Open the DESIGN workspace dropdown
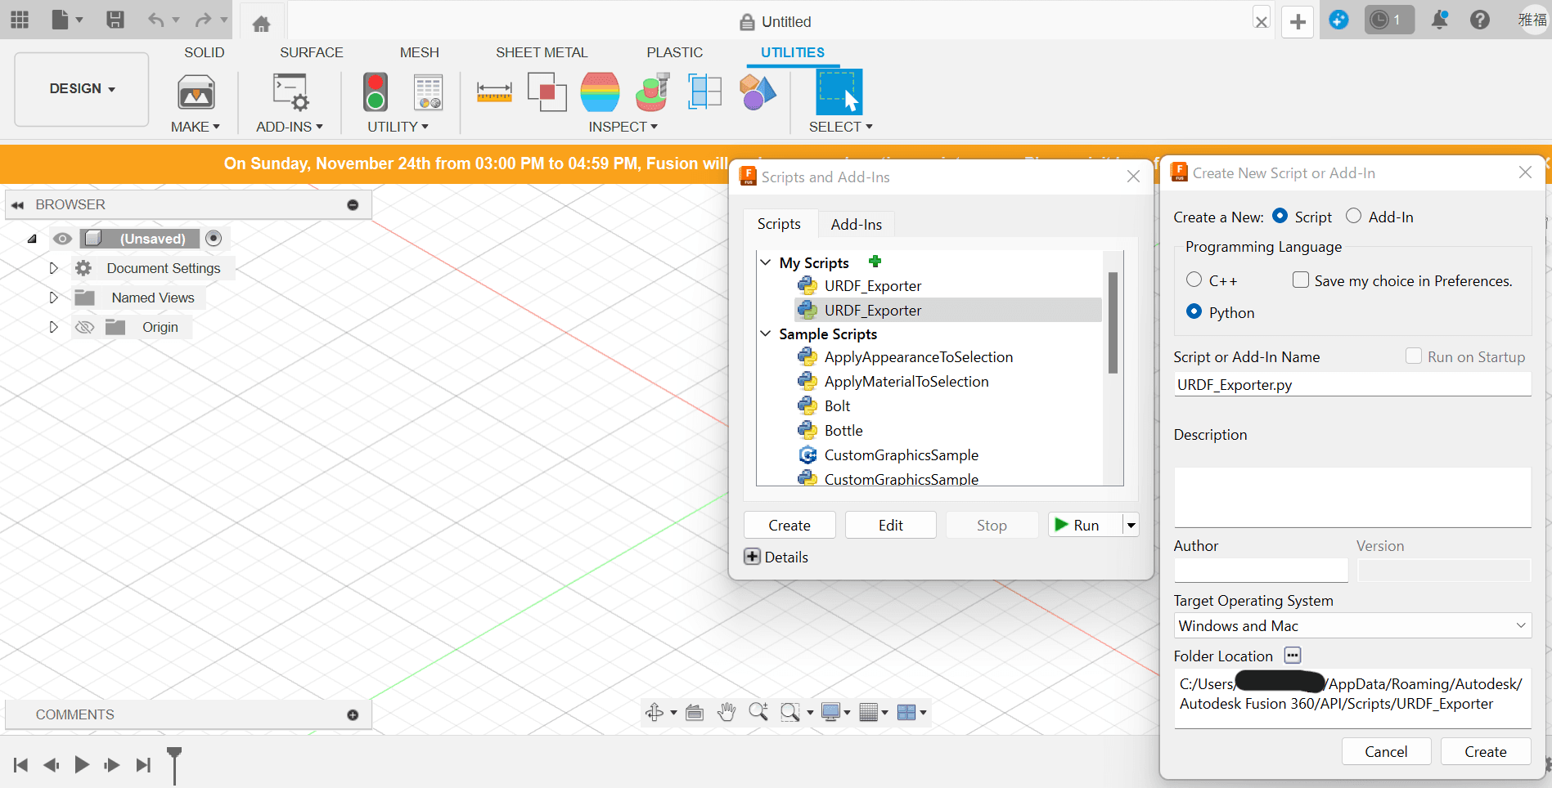This screenshot has width=1552, height=788. tap(82, 88)
